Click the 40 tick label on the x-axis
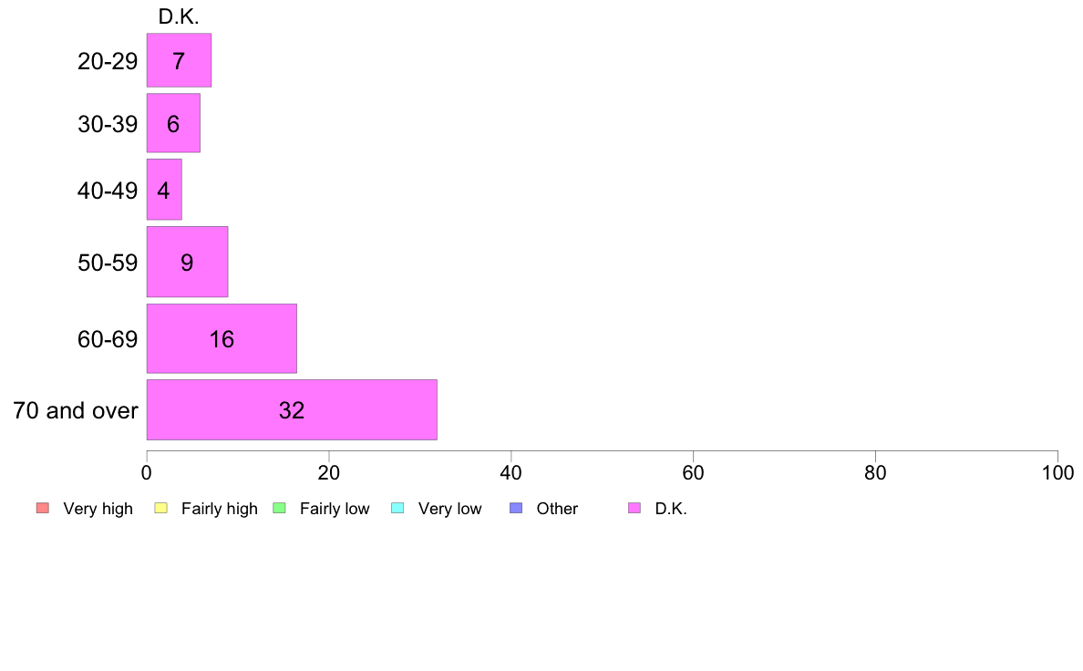 511,472
